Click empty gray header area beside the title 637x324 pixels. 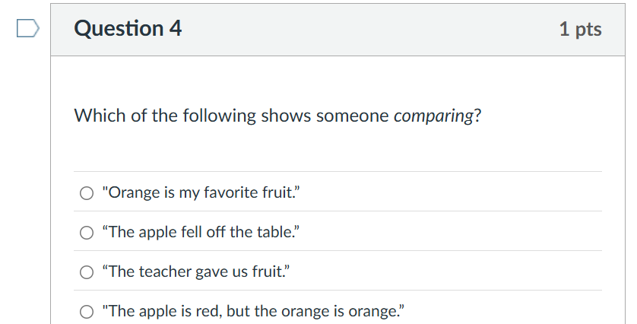(x=365, y=29)
